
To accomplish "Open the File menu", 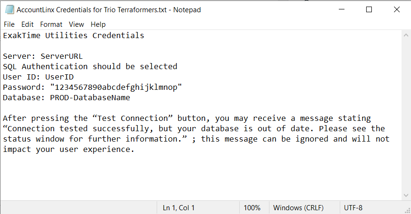I will coord(9,24).
